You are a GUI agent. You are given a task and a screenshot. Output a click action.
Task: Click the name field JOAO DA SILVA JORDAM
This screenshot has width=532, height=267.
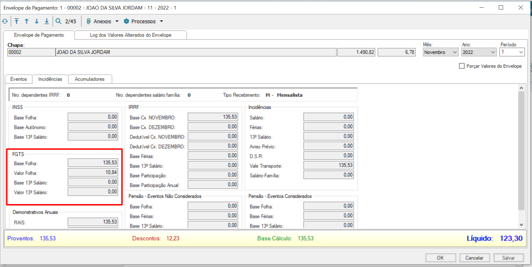point(196,52)
